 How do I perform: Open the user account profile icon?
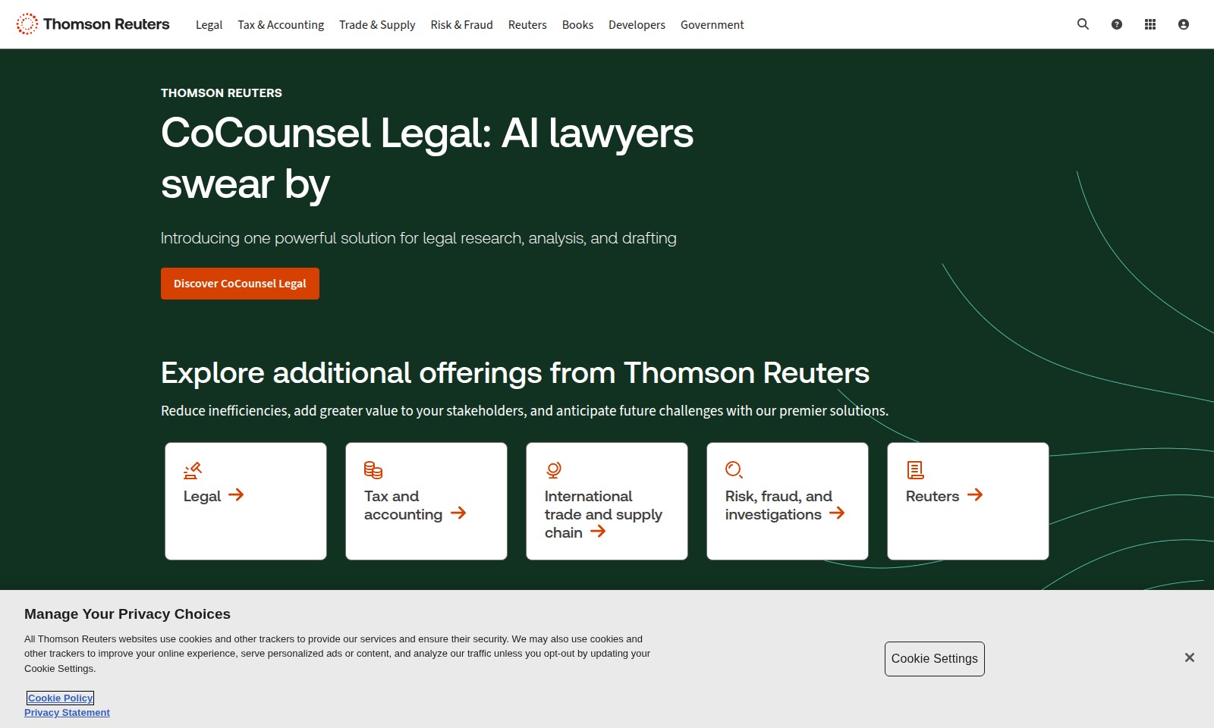(x=1183, y=24)
